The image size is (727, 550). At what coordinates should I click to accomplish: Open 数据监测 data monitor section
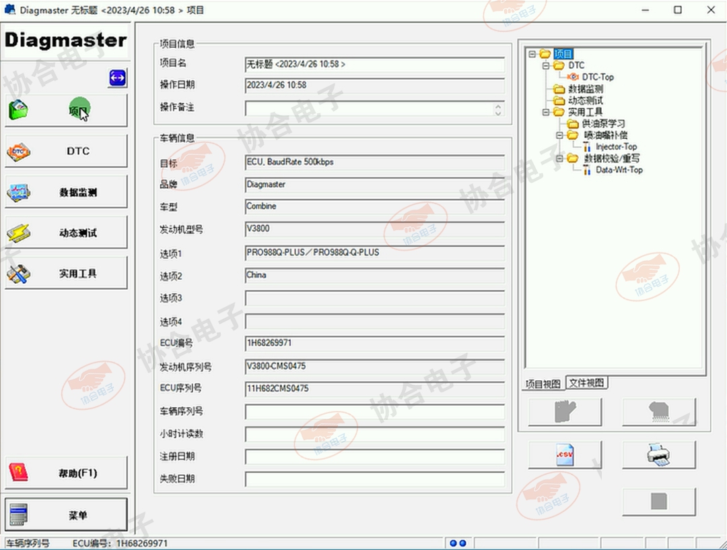click(x=66, y=192)
